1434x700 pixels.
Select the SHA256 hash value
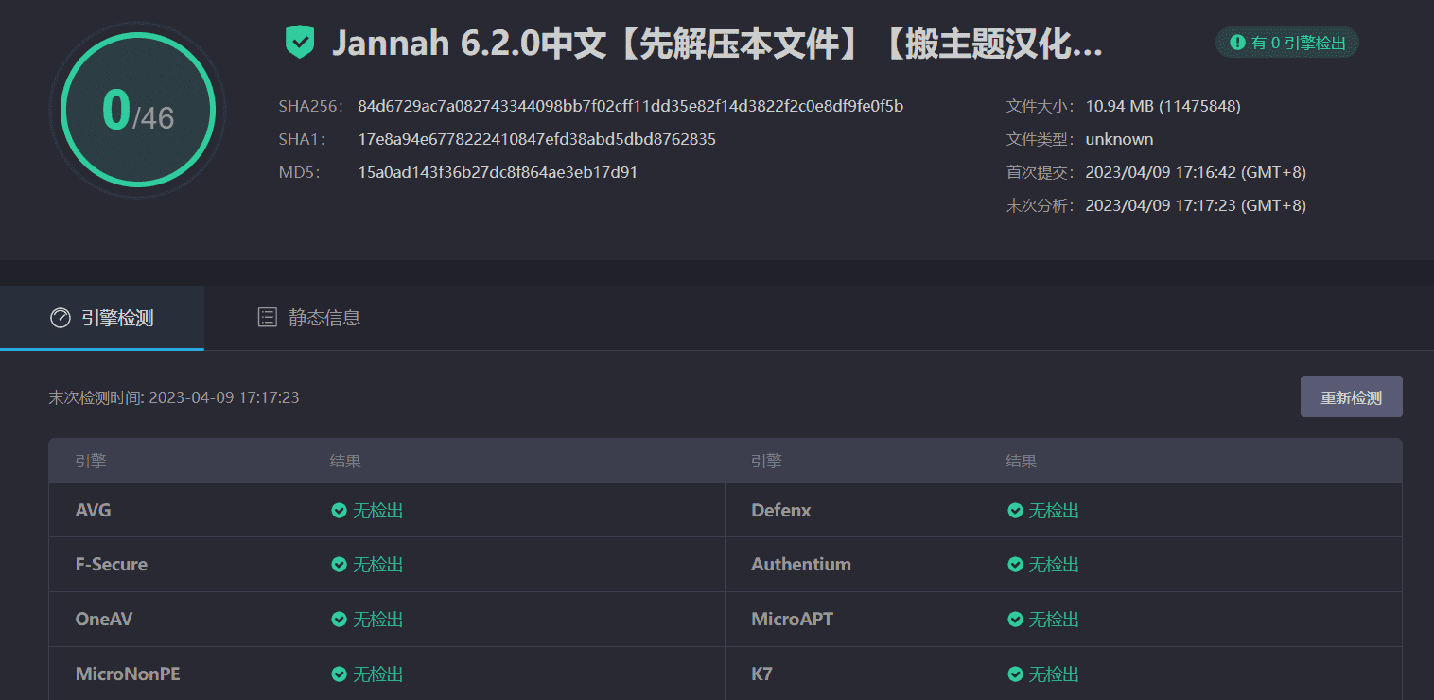point(631,106)
